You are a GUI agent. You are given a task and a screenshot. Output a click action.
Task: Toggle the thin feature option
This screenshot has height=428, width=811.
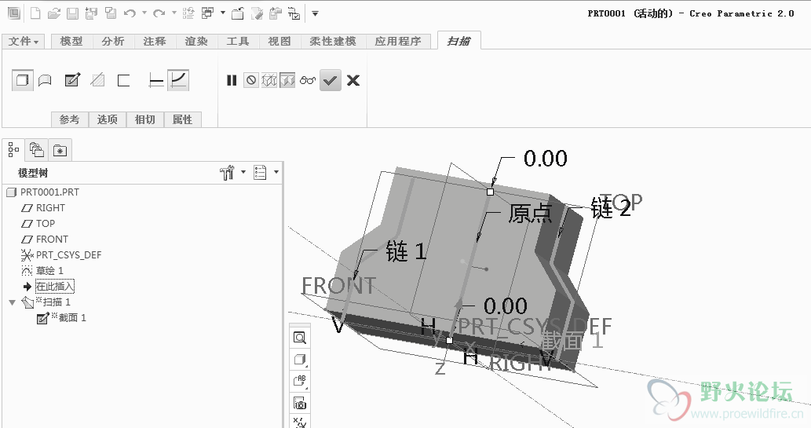123,80
